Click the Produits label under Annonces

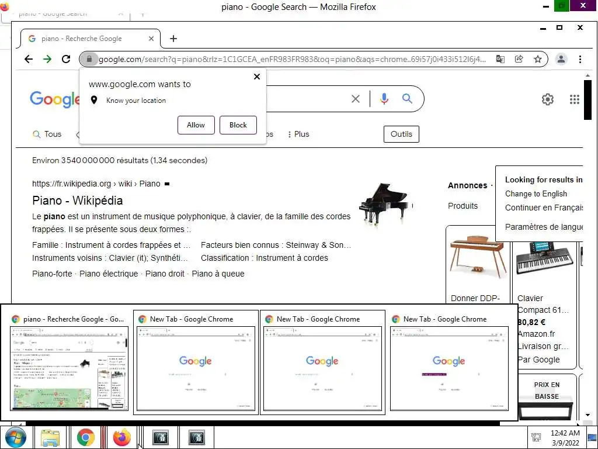[463, 206]
